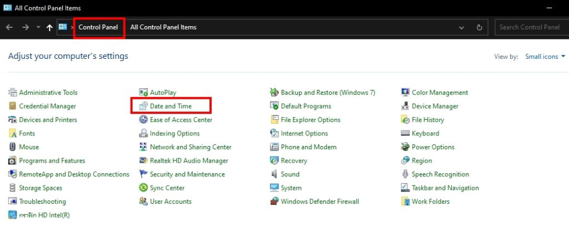Open Mouse settings icon

point(13,147)
